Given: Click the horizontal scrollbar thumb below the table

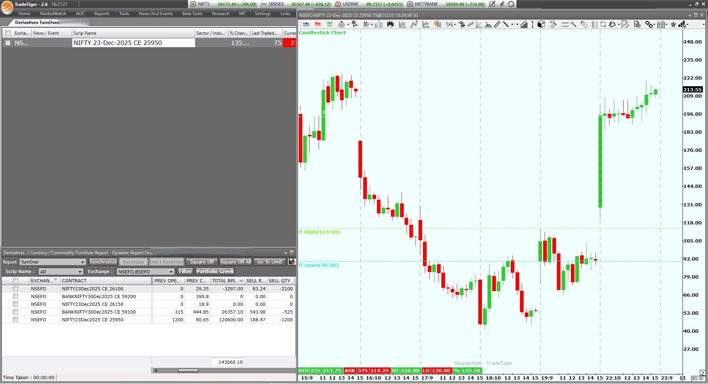Looking at the screenshot, I should point(188,371).
